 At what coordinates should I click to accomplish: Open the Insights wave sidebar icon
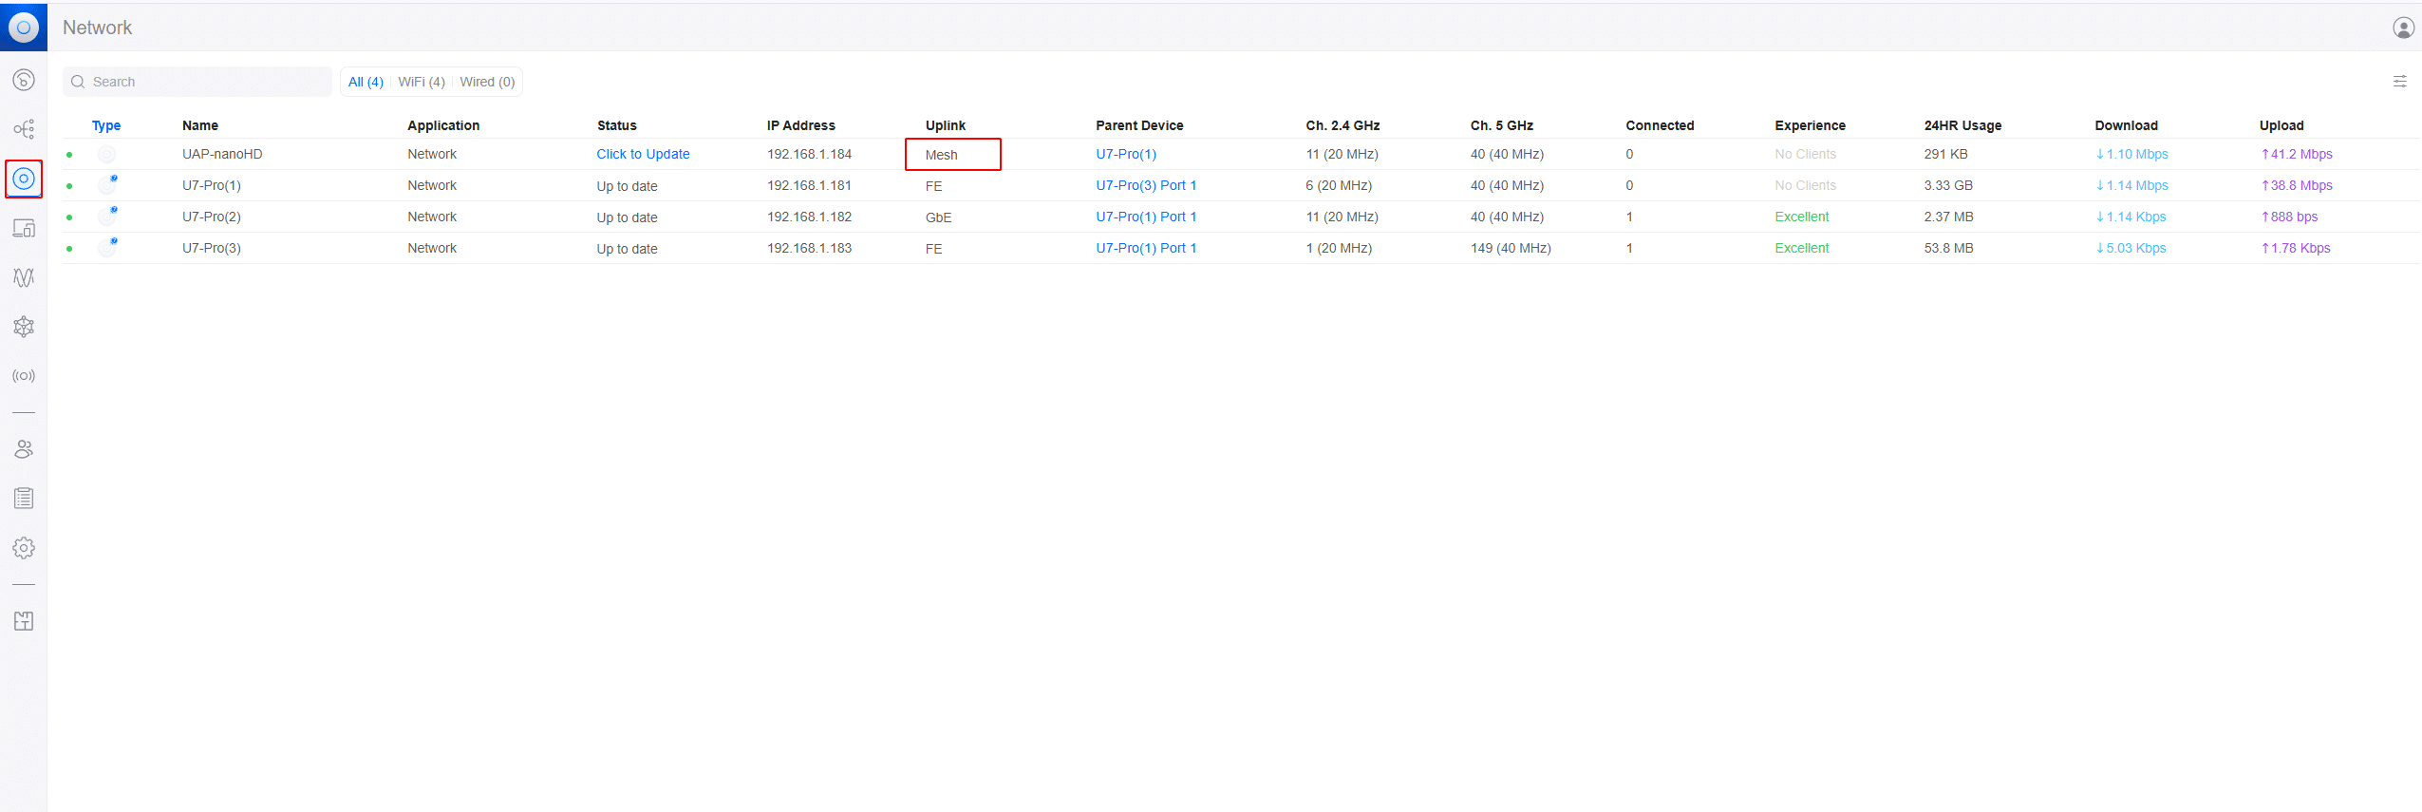[24, 277]
